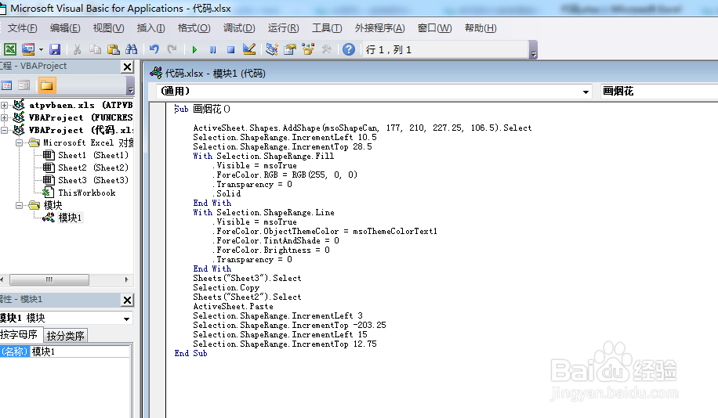Screen dimensions: 718x418
Task: Close the properties 模块1 panel
Action: [x=127, y=300]
